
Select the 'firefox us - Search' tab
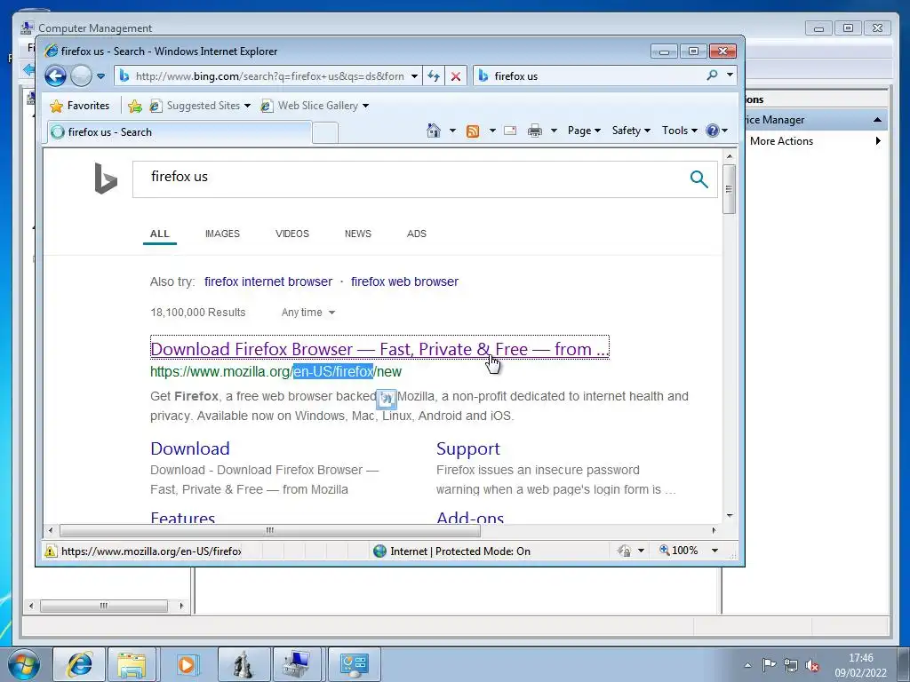pos(179,132)
